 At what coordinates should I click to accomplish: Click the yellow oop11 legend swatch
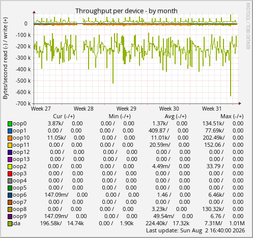pyautogui.click(x=10, y=145)
